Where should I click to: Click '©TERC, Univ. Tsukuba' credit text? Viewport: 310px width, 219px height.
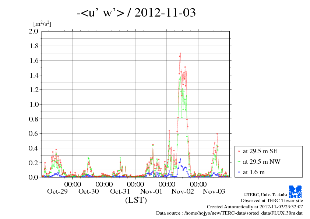[x=265, y=195]
